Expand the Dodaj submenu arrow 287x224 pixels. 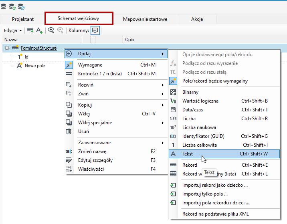(x=162, y=54)
